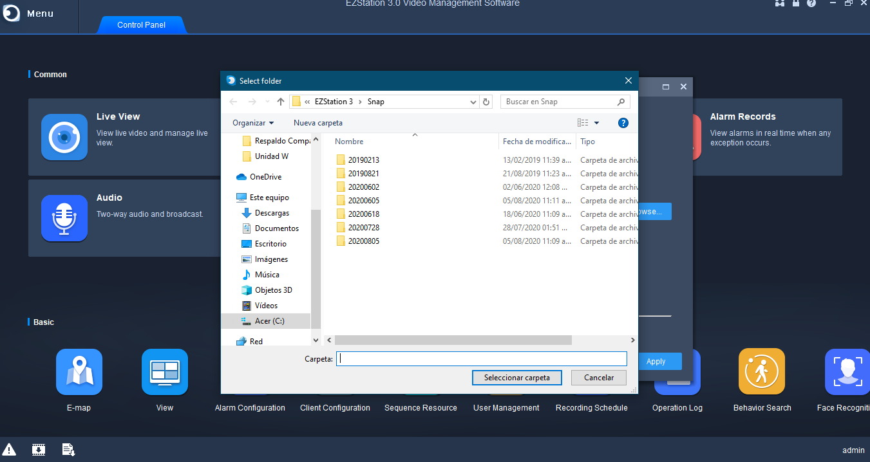The width and height of the screenshot is (870, 462).
Task: Click the Snap segment in address bar
Action: (376, 102)
